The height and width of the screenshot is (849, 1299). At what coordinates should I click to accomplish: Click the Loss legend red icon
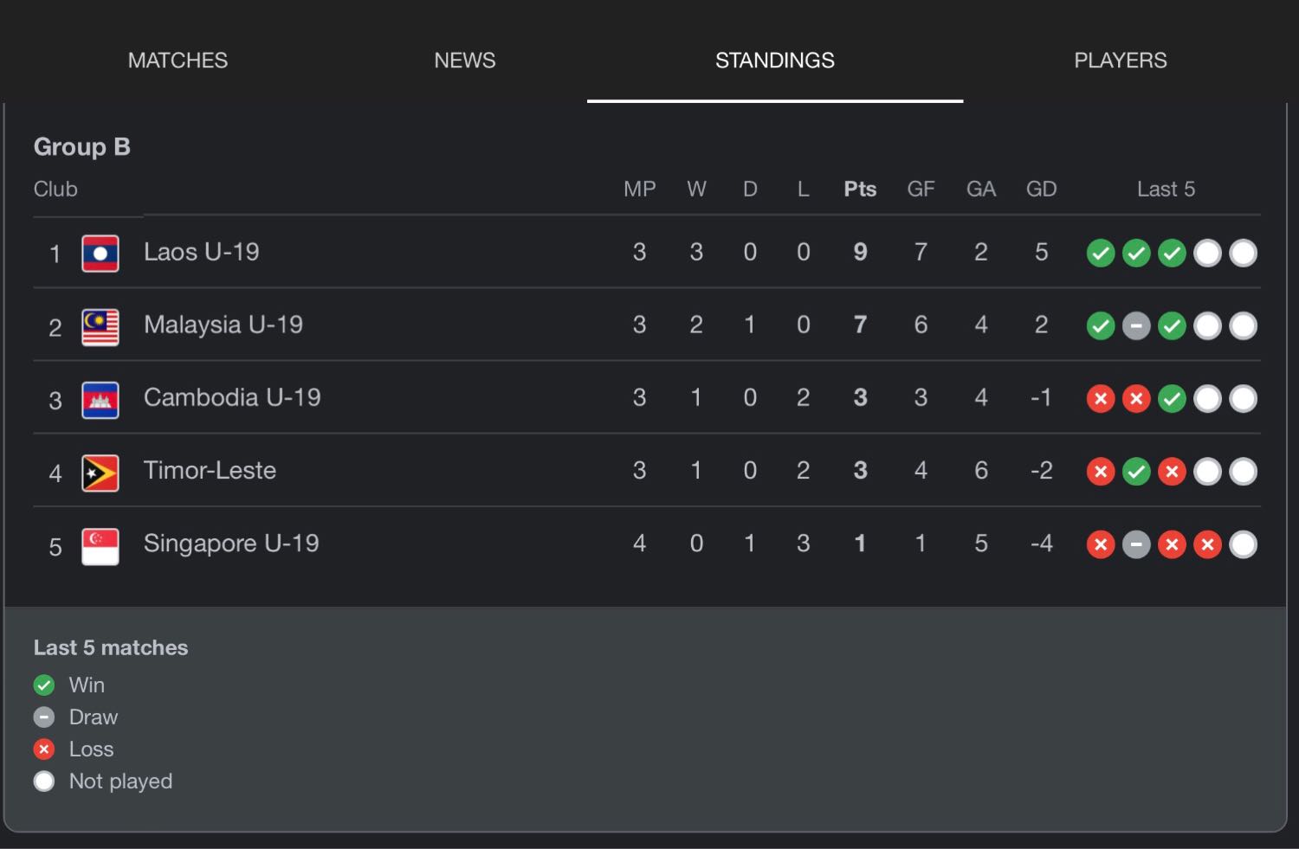[44, 749]
